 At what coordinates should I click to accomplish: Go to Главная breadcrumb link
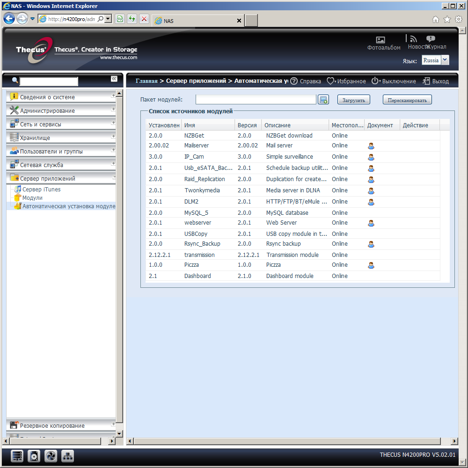point(146,81)
